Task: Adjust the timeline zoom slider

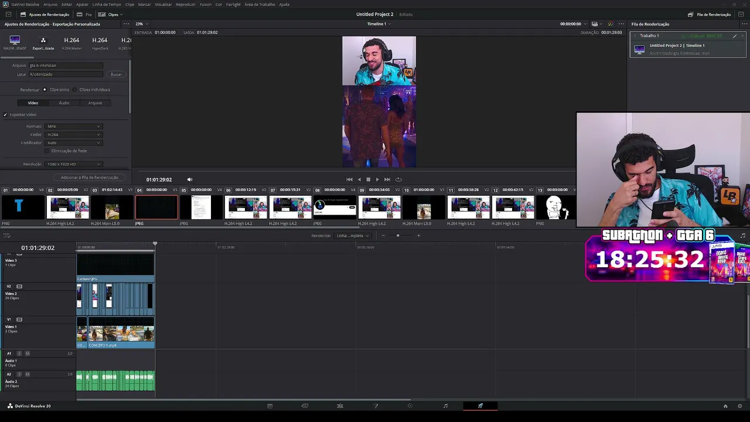Action: pos(398,236)
